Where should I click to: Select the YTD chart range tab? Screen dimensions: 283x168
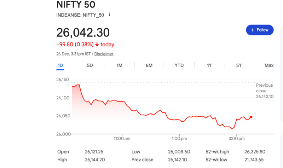click(179, 65)
